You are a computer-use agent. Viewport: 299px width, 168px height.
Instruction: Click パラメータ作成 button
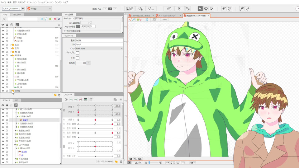(105, 161)
